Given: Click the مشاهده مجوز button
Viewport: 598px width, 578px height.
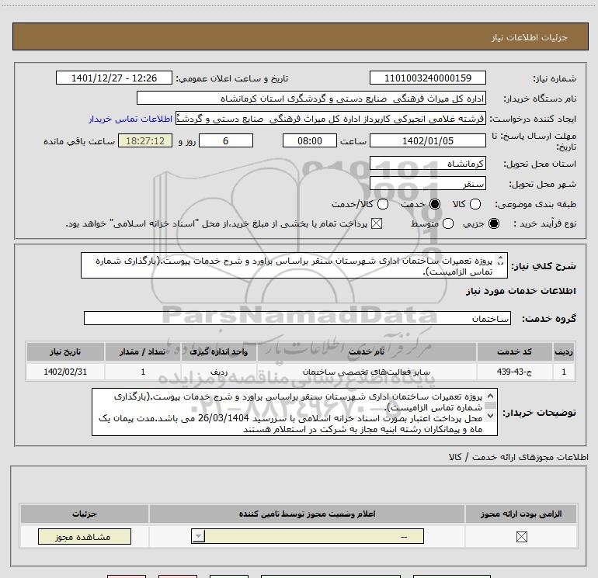Looking at the screenshot, I should [85, 536].
